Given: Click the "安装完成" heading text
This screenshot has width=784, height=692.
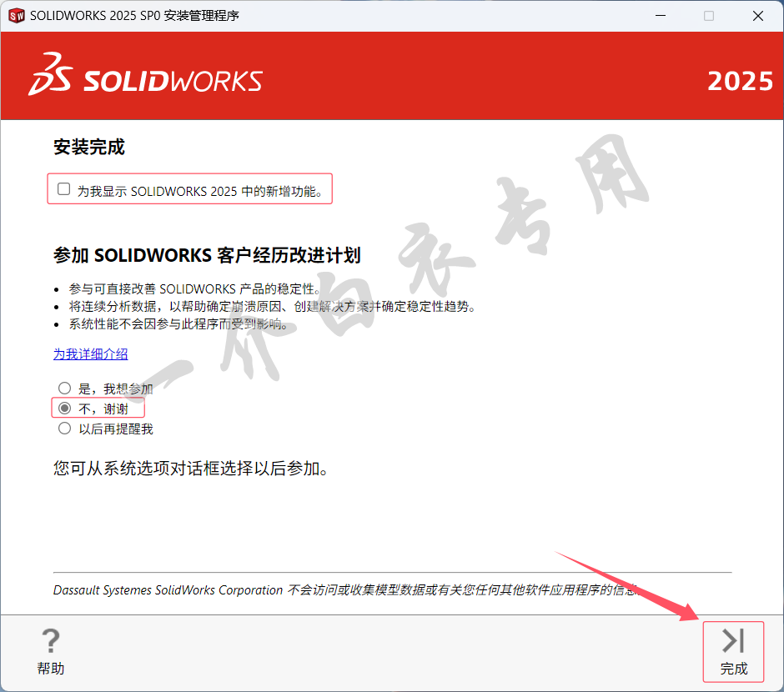Looking at the screenshot, I should 89,147.
